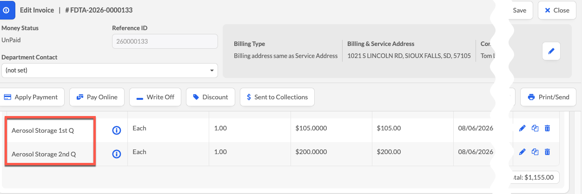The width and height of the screenshot is (582, 194).
Task: Click the Reference ID field
Action: coord(165,41)
